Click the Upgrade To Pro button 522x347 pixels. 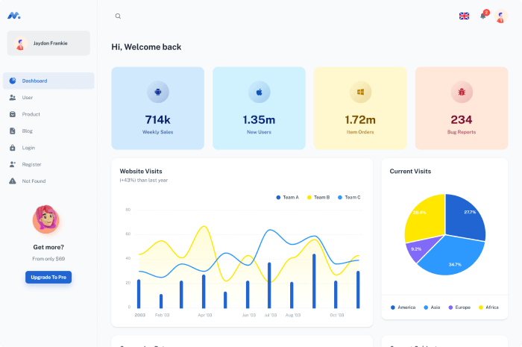pos(48,277)
